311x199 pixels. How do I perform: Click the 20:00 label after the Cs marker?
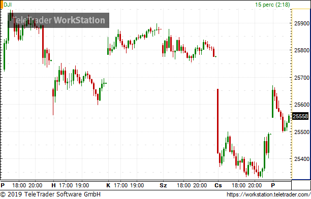pyautogui.click(x=255, y=185)
